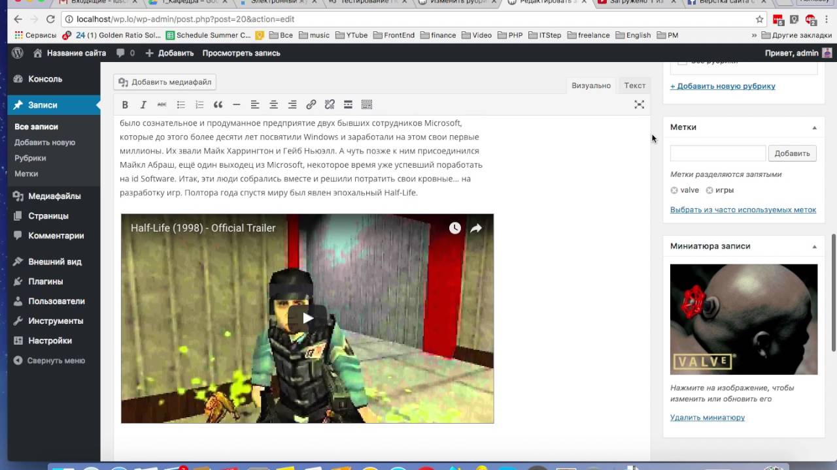
Task: Click + Добавить новую рубрику link
Action: 723,86
